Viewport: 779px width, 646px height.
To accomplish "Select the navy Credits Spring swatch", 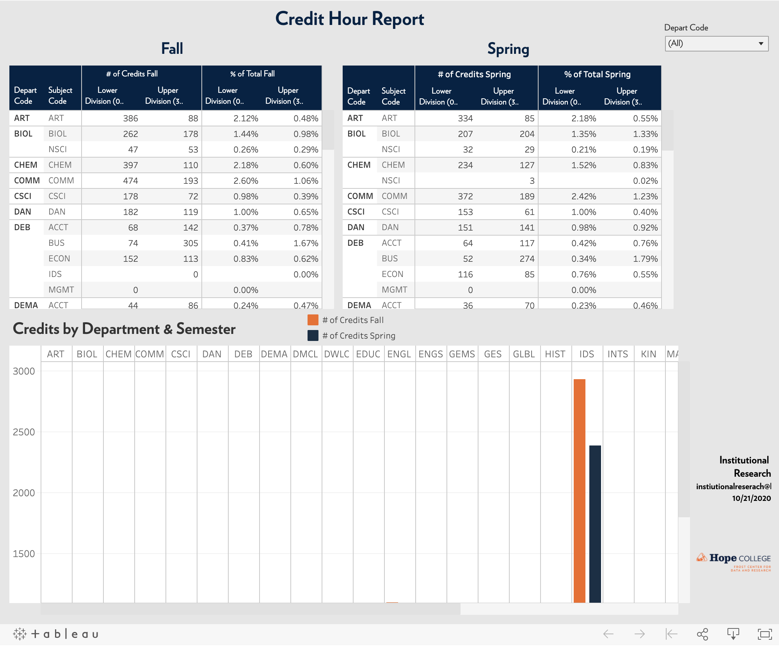I will 313,336.
